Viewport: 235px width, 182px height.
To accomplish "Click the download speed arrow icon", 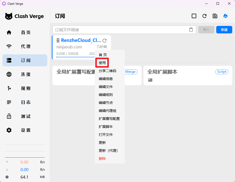I will pyautogui.click(x=7, y=170).
